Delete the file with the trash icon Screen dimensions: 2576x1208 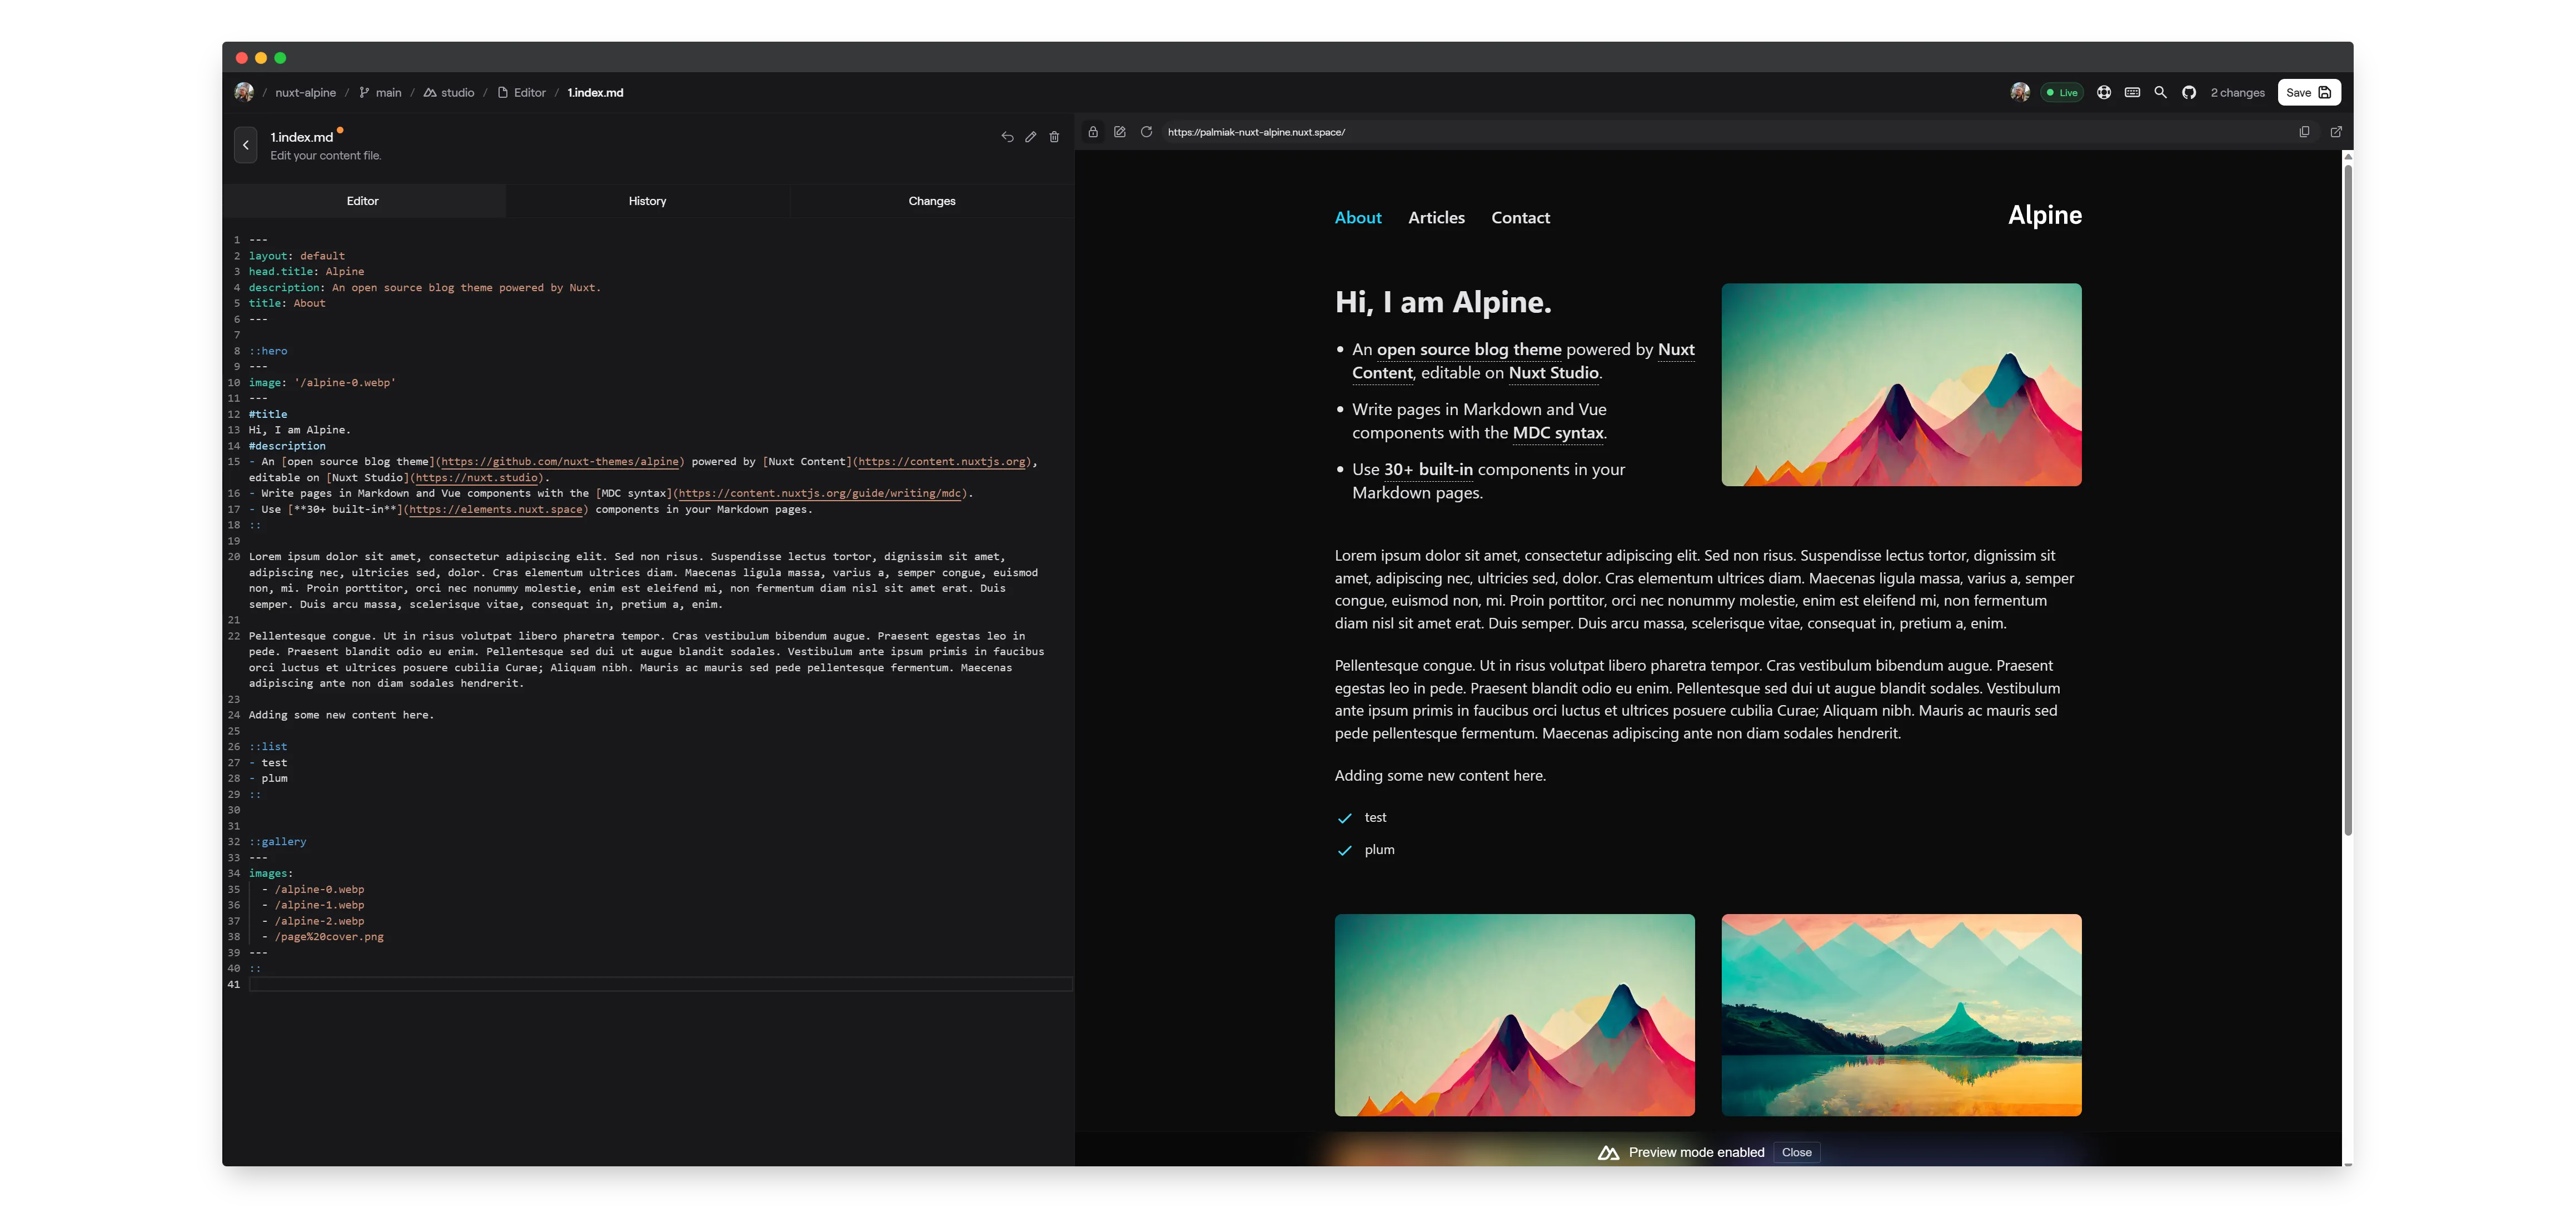[x=1054, y=137]
